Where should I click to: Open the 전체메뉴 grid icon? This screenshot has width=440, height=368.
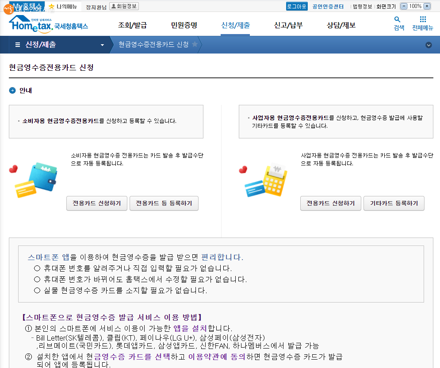click(423, 20)
